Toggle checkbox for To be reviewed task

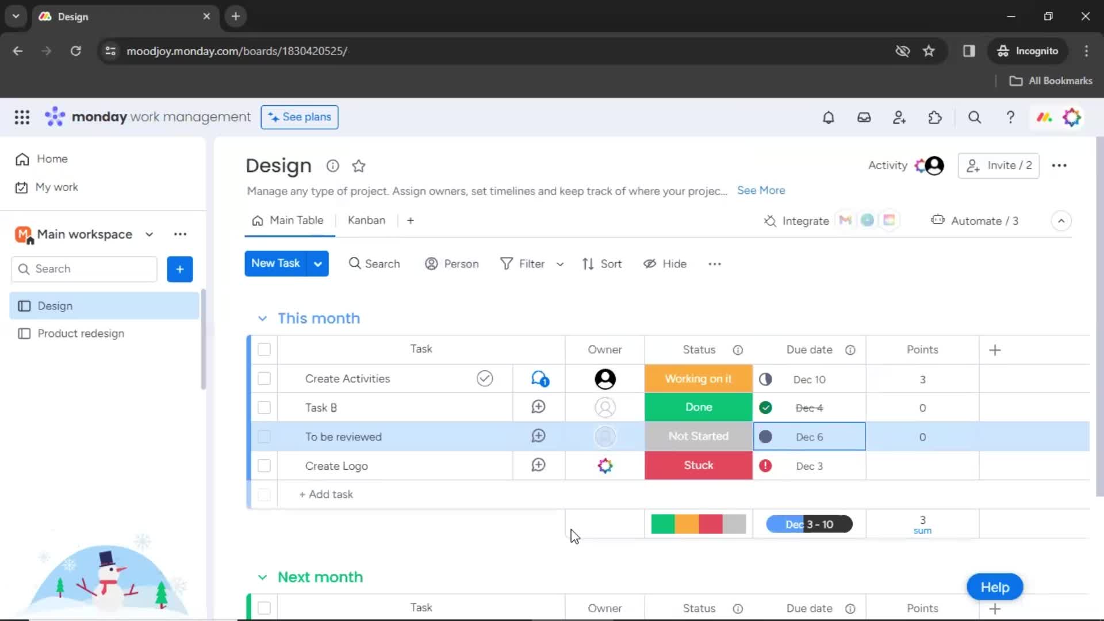coord(264,437)
